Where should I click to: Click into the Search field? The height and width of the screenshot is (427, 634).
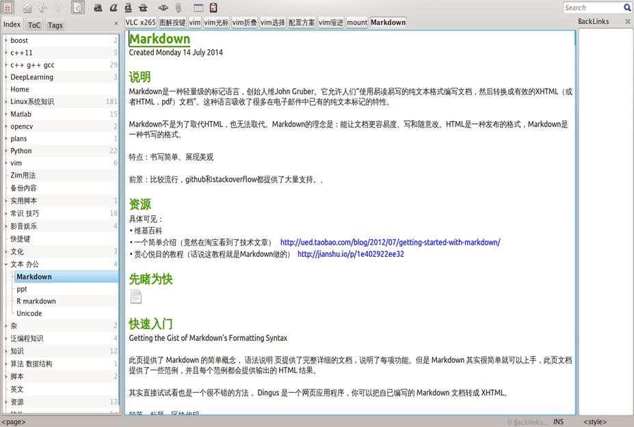[x=592, y=8]
